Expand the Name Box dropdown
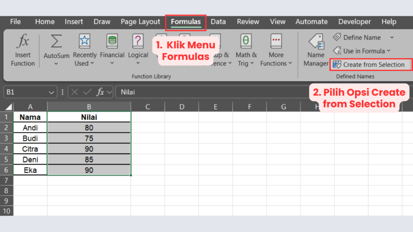 click(x=51, y=92)
